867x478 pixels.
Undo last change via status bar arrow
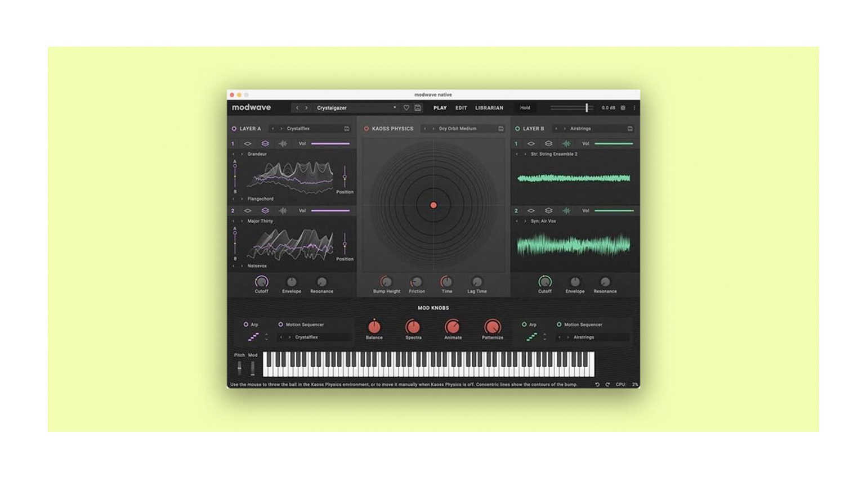(x=597, y=385)
